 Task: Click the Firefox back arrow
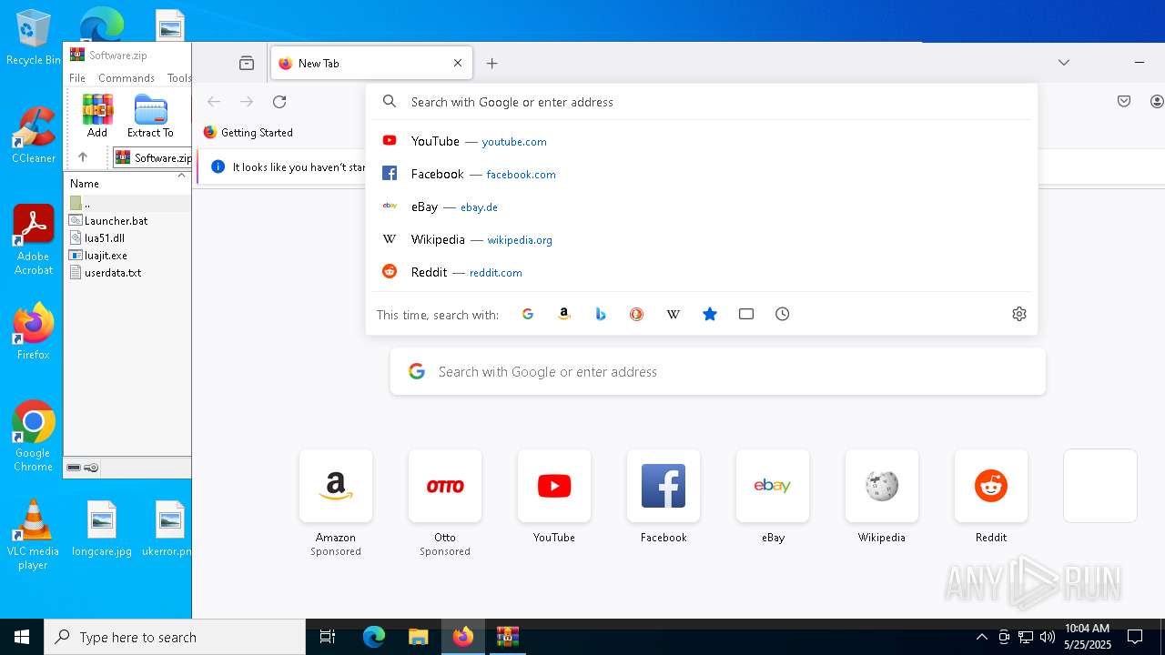pos(214,102)
